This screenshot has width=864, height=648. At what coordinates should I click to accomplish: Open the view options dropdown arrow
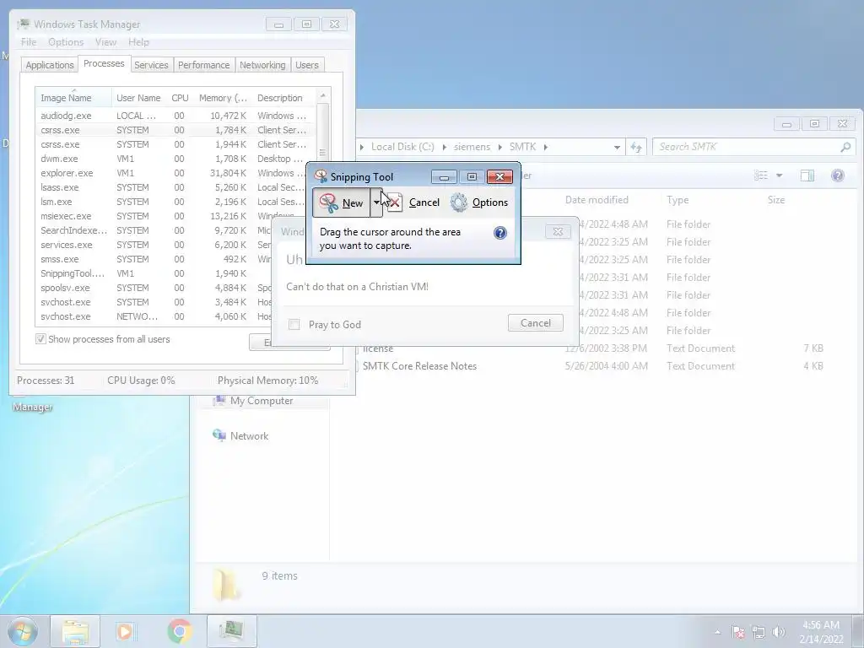pyautogui.click(x=779, y=175)
